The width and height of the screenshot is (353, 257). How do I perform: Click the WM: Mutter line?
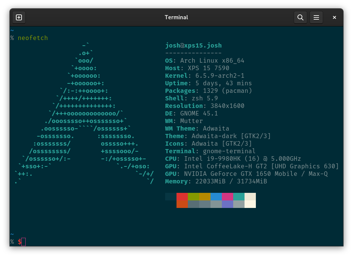[184, 121]
